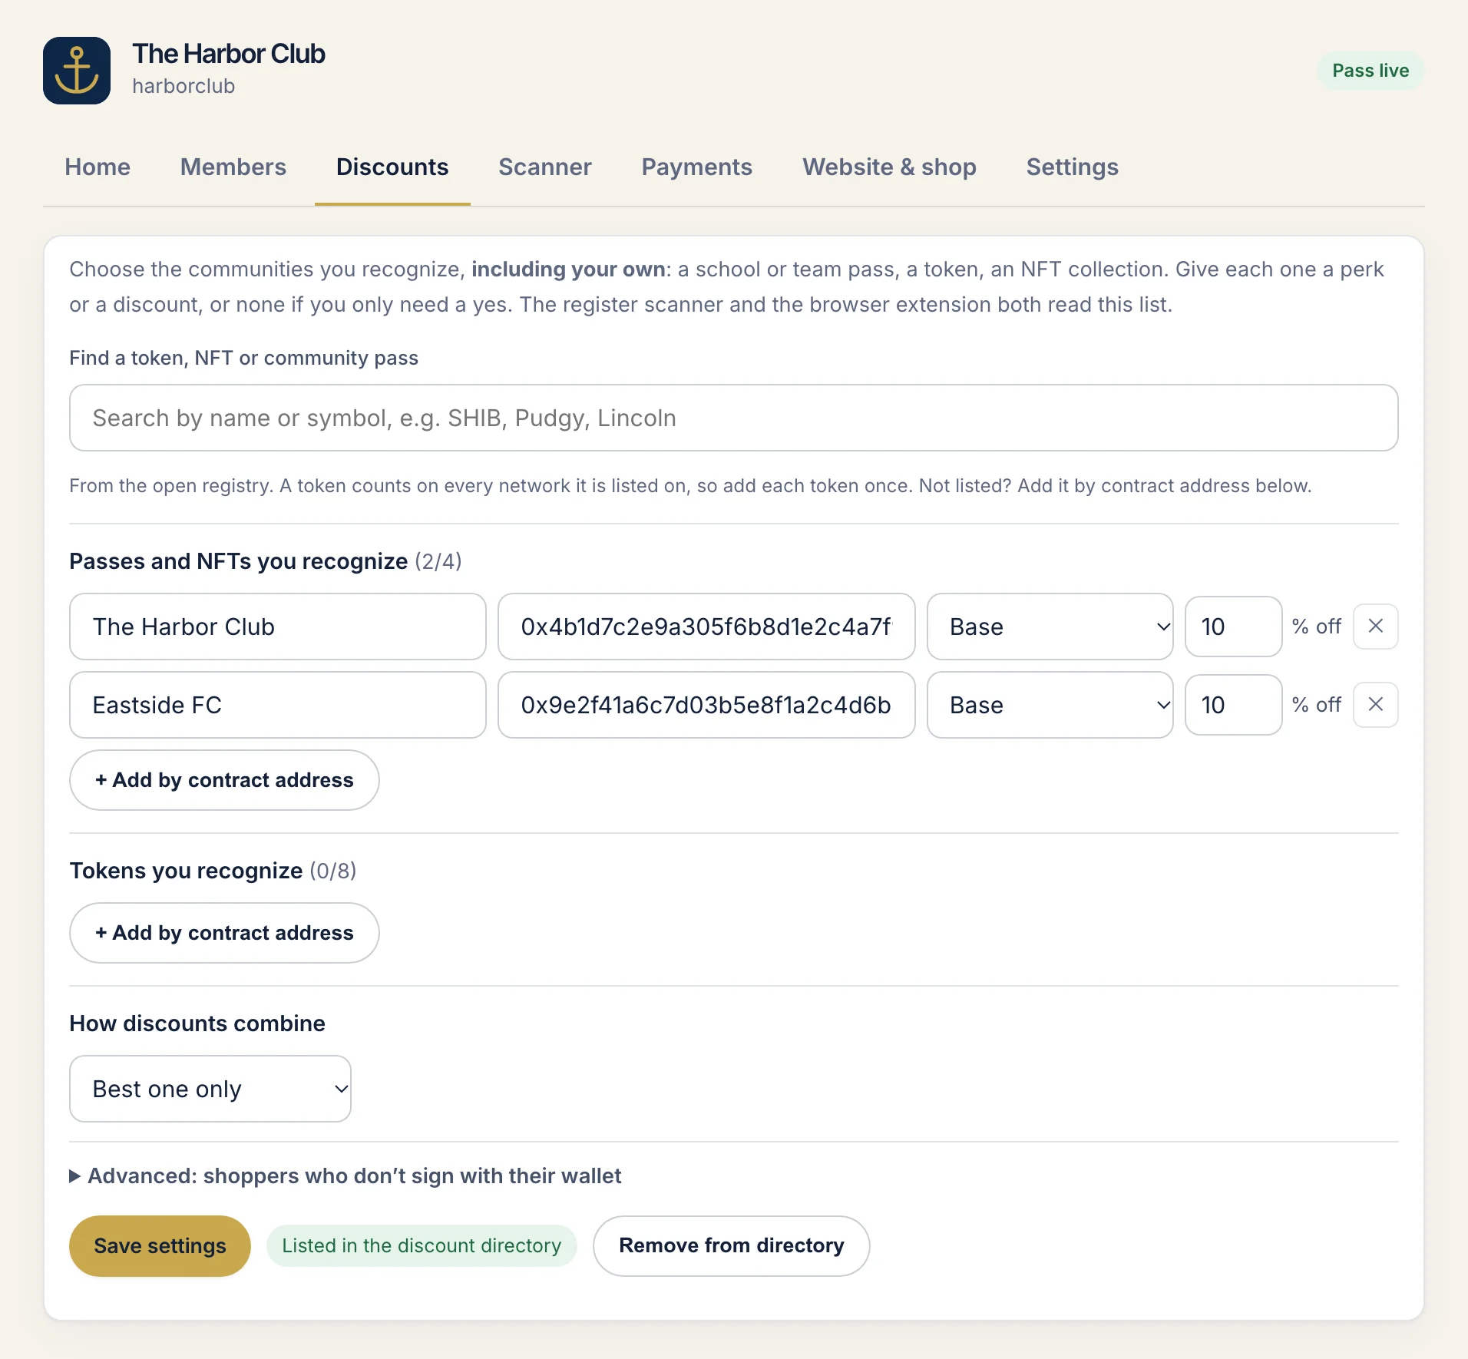Expand Advanced: shoppers who don't sign section
The width and height of the screenshot is (1468, 1359).
point(346,1176)
